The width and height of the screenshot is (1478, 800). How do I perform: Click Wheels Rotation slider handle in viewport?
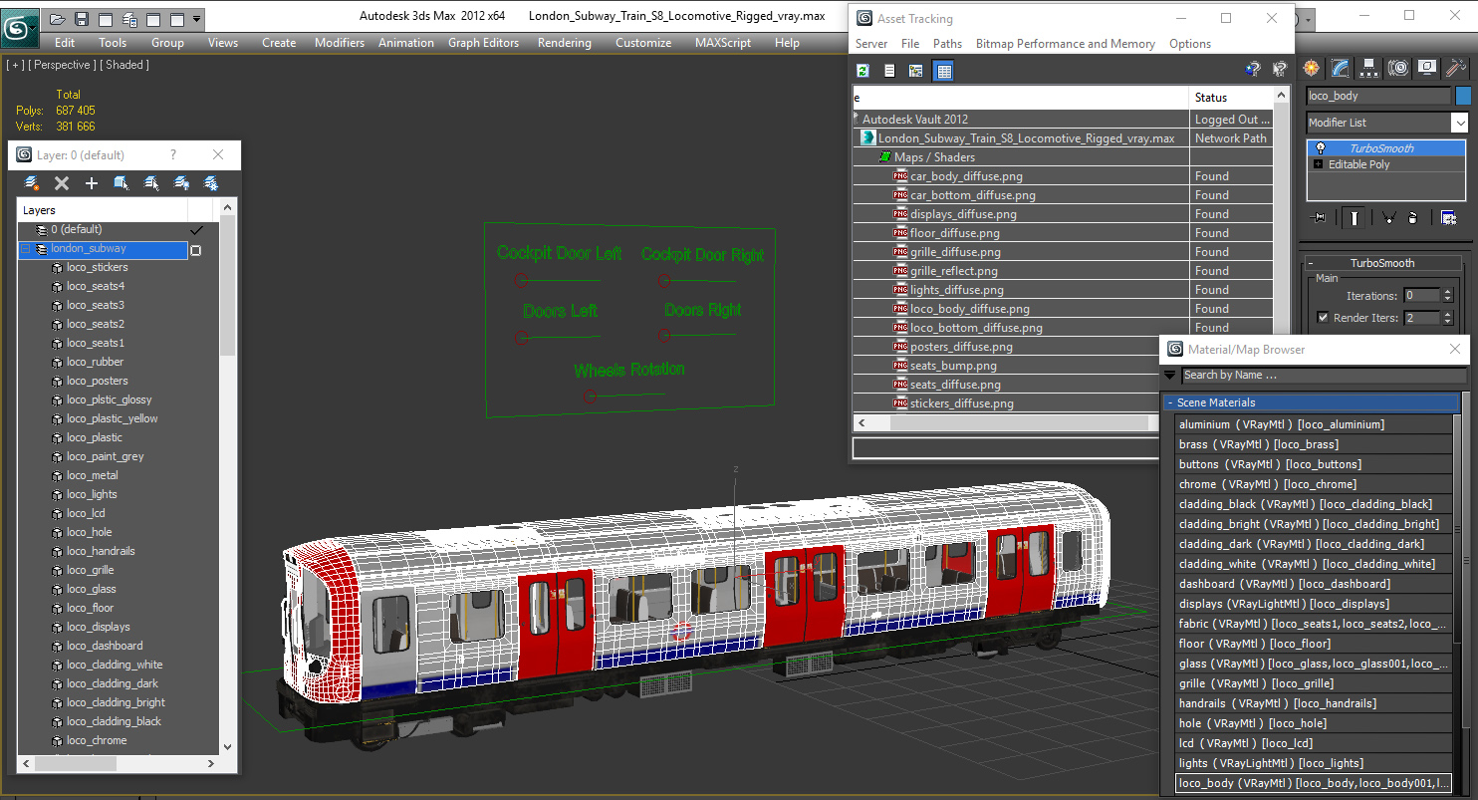pos(590,397)
